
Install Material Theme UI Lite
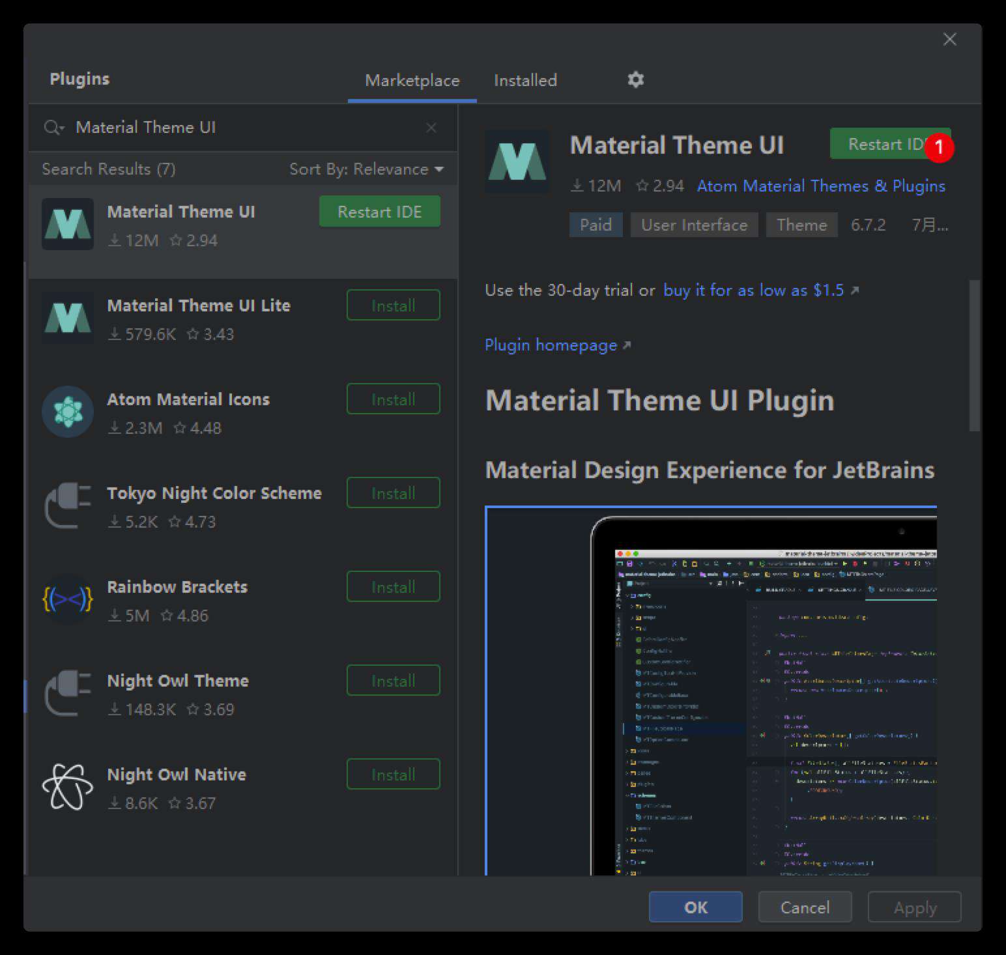[394, 306]
